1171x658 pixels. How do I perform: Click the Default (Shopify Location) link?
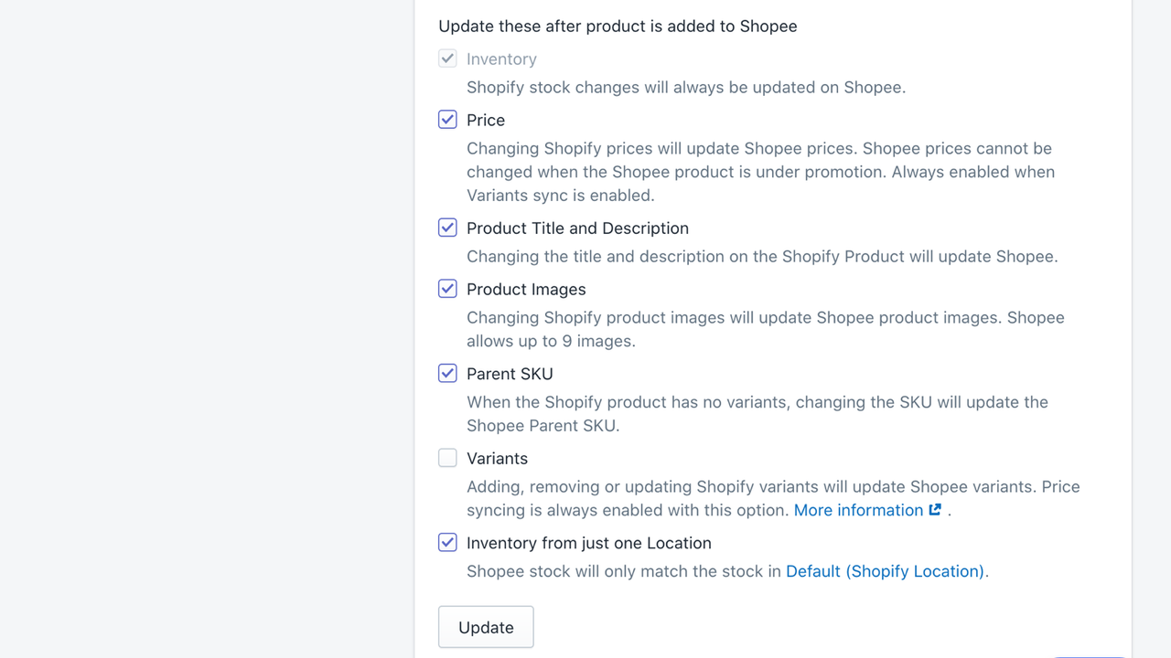884,570
